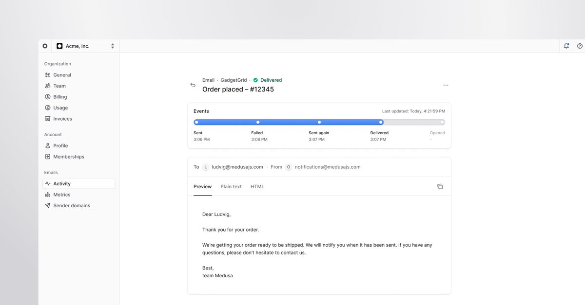Open Memberships page
The height and width of the screenshot is (305, 585).
point(78,157)
